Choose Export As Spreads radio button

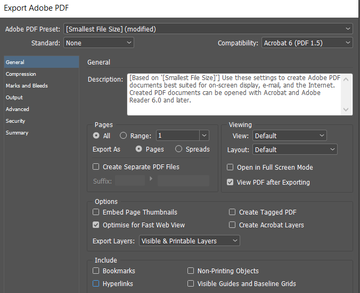tap(178, 149)
